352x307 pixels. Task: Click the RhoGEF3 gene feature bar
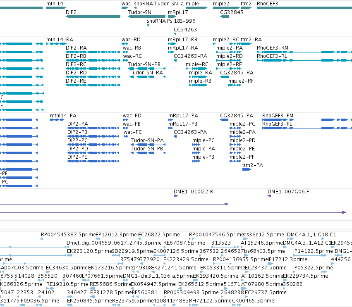(x=304, y=8)
